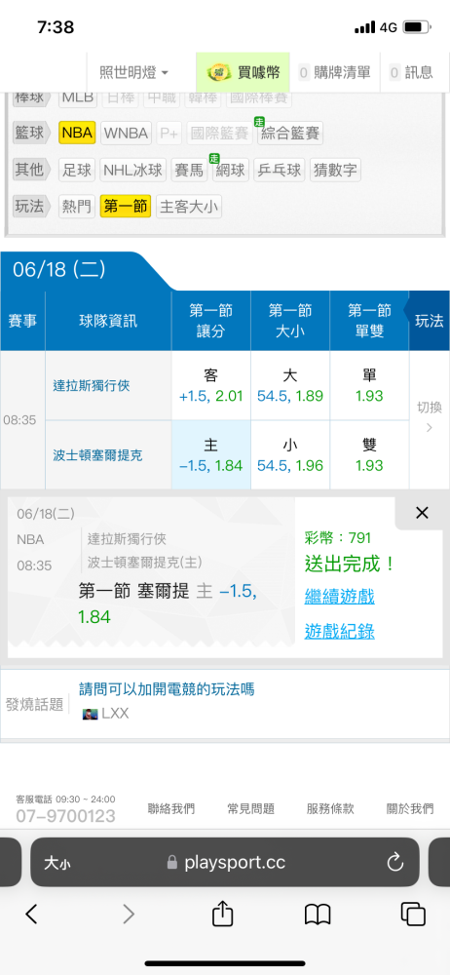This screenshot has height=975, width=450.
Task: Expand 切換 play type switcher
Action: click(x=429, y=416)
